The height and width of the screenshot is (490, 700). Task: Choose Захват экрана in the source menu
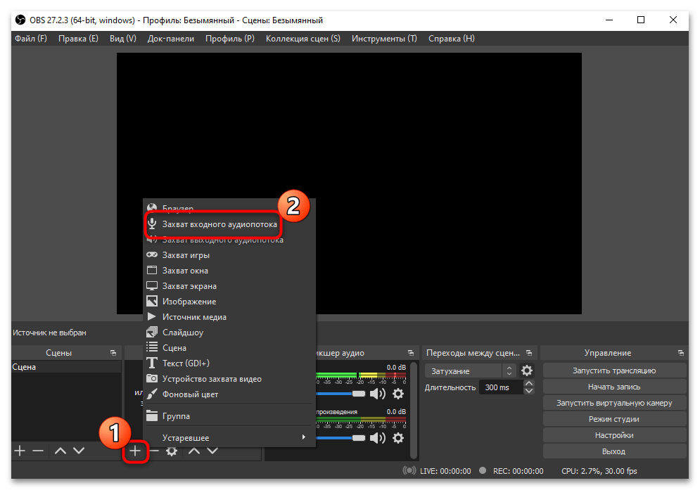pos(189,286)
